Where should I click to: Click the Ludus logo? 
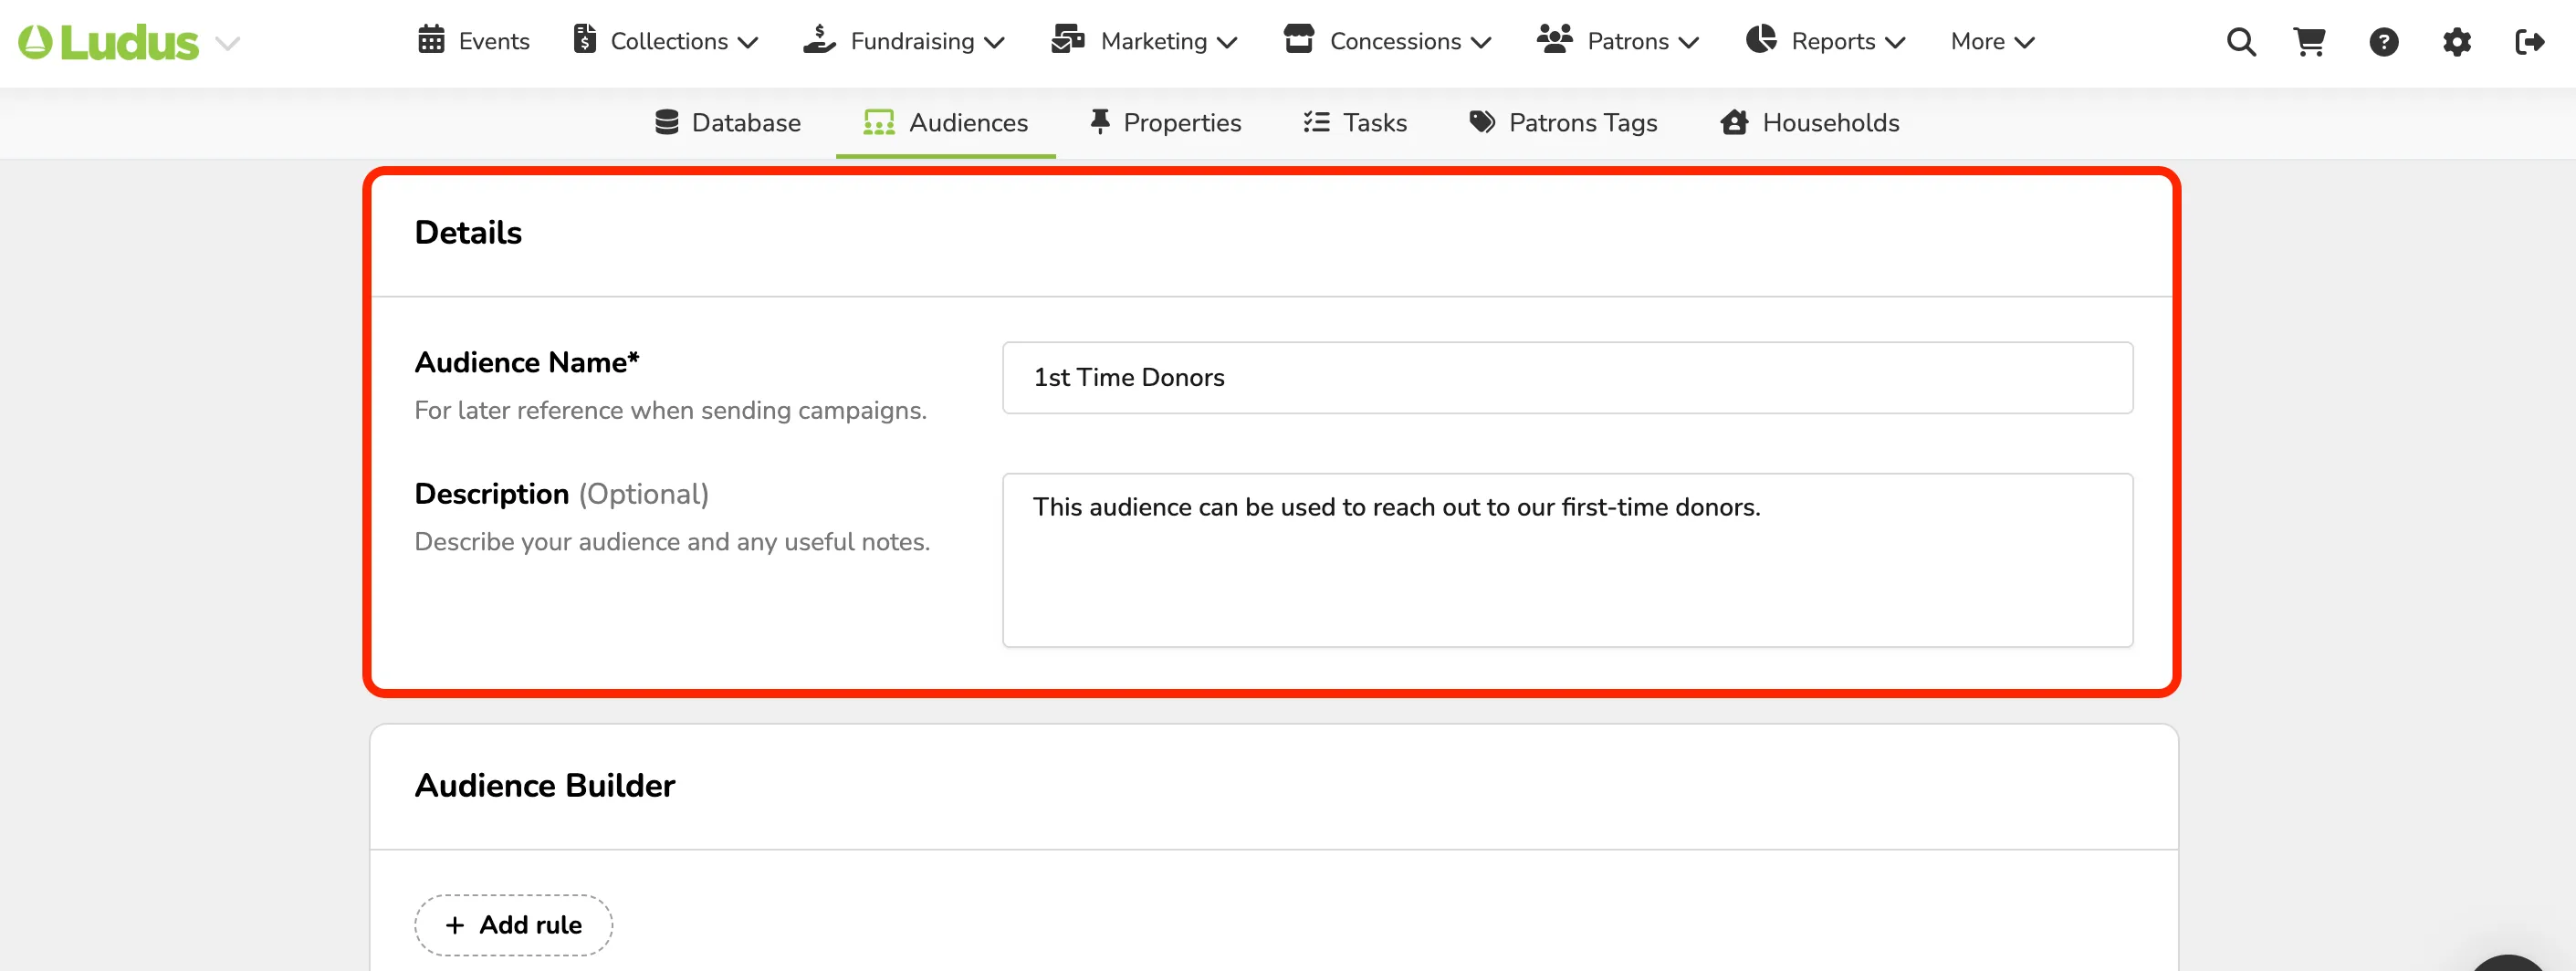point(108,42)
